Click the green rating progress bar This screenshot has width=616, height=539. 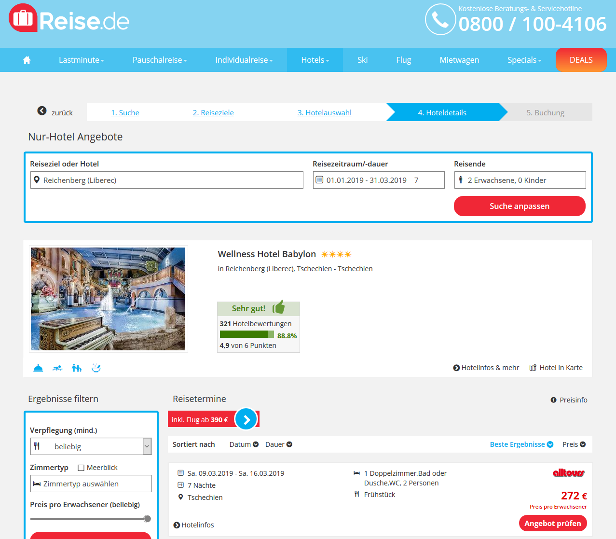pos(247,334)
